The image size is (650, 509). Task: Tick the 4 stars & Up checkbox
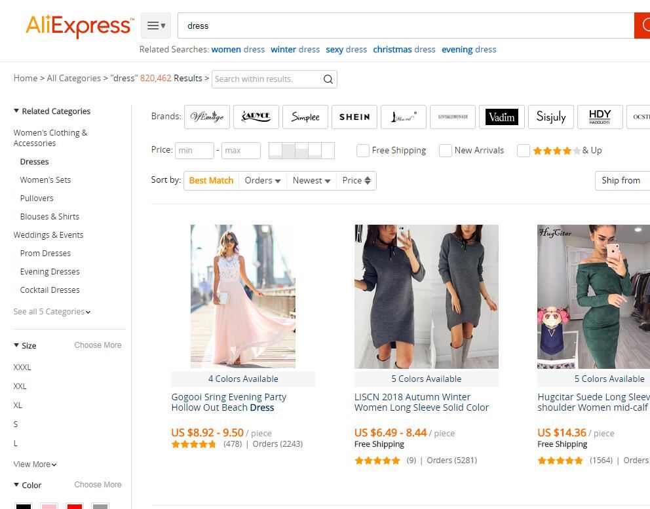click(x=523, y=151)
